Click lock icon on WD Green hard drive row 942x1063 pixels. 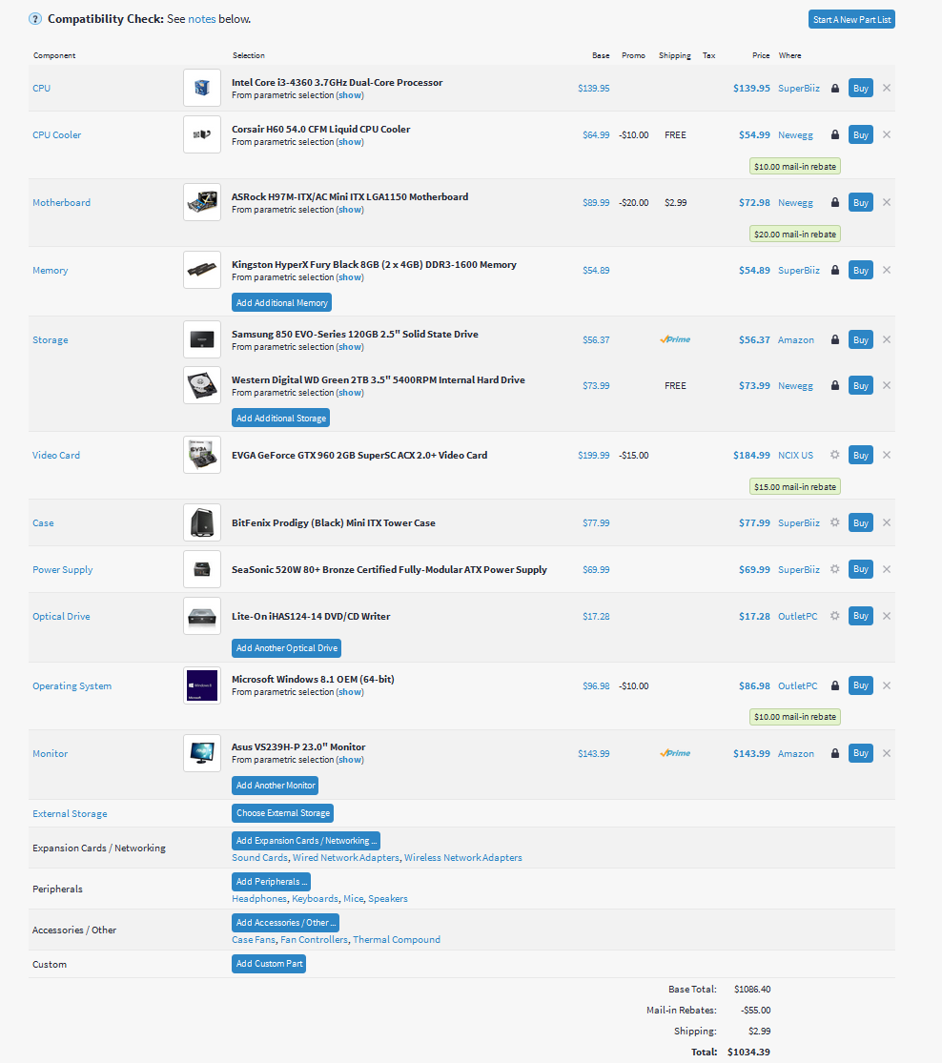pyautogui.click(x=835, y=386)
